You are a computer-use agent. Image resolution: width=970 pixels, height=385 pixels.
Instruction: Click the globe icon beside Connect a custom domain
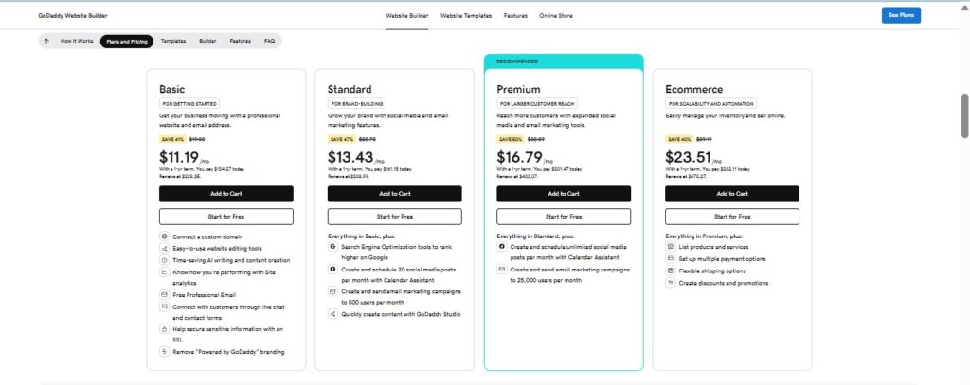[x=164, y=236]
